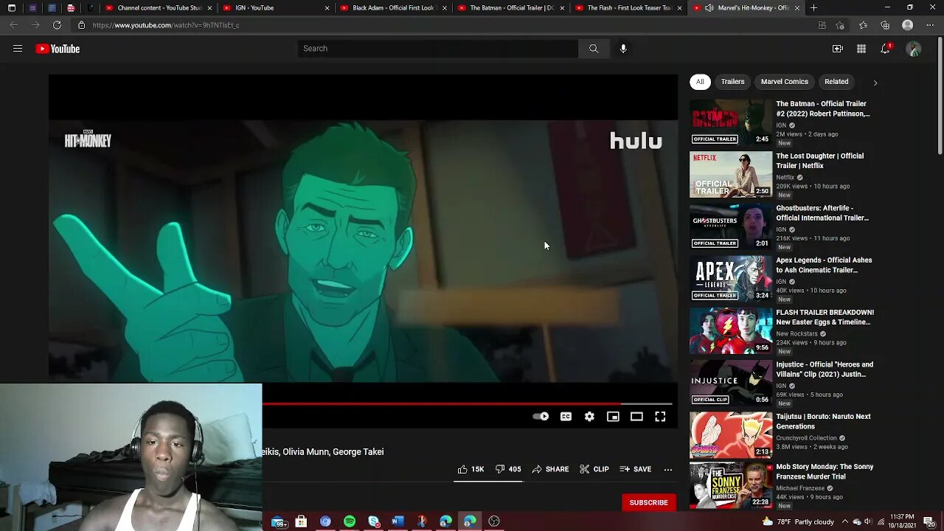944x531 pixels.
Task: Enter full screen video mode
Action: pos(660,417)
